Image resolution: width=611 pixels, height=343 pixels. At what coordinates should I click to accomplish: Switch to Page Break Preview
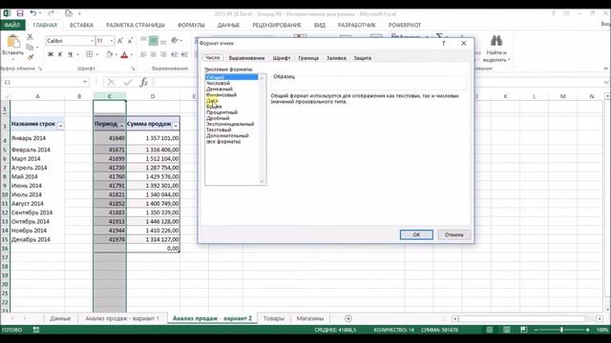[x=524, y=330]
